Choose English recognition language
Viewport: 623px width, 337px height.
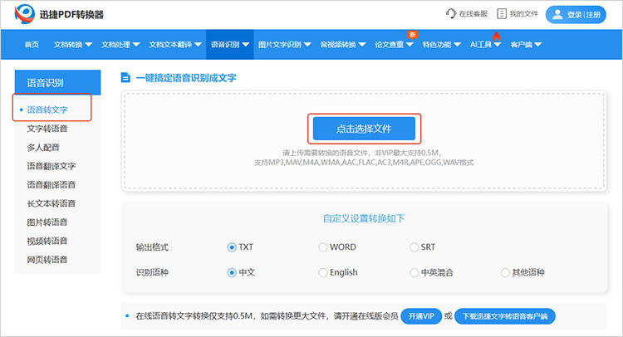[x=322, y=273]
